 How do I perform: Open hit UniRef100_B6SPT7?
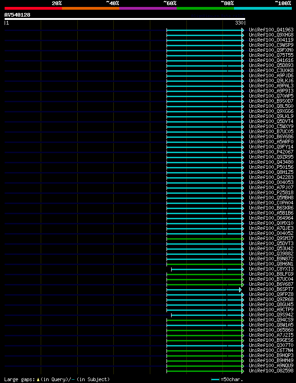271,290
